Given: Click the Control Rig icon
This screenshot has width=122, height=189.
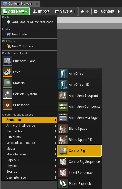Looking at the screenshot, I should click(x=63, y=151).
